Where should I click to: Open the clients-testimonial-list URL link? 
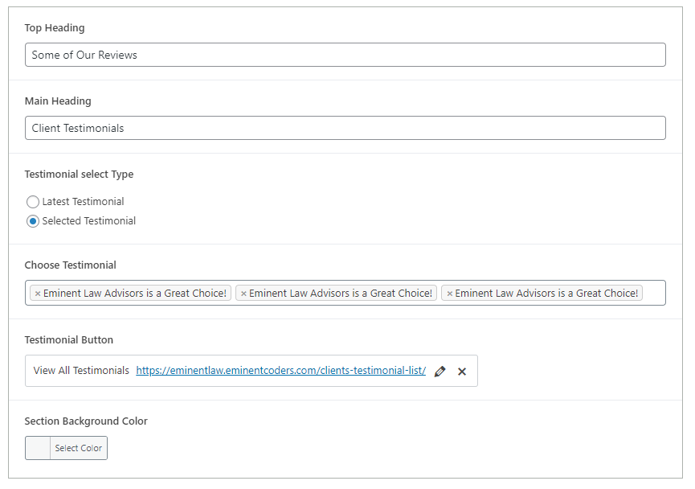click(x=280, y=371)
